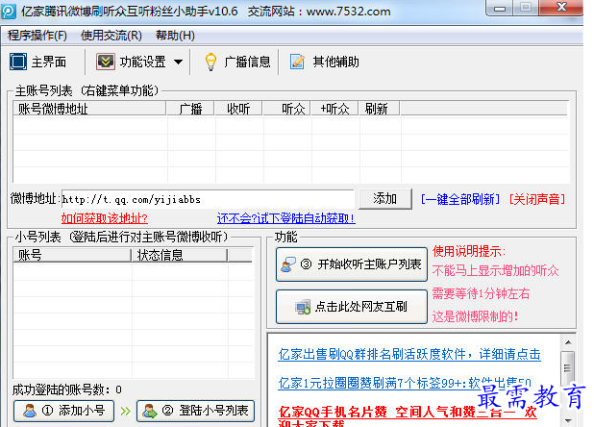This screenshot has height=427, width=594.
Task: Select the 主界面 toolbar label
Action: click(49, 62)
